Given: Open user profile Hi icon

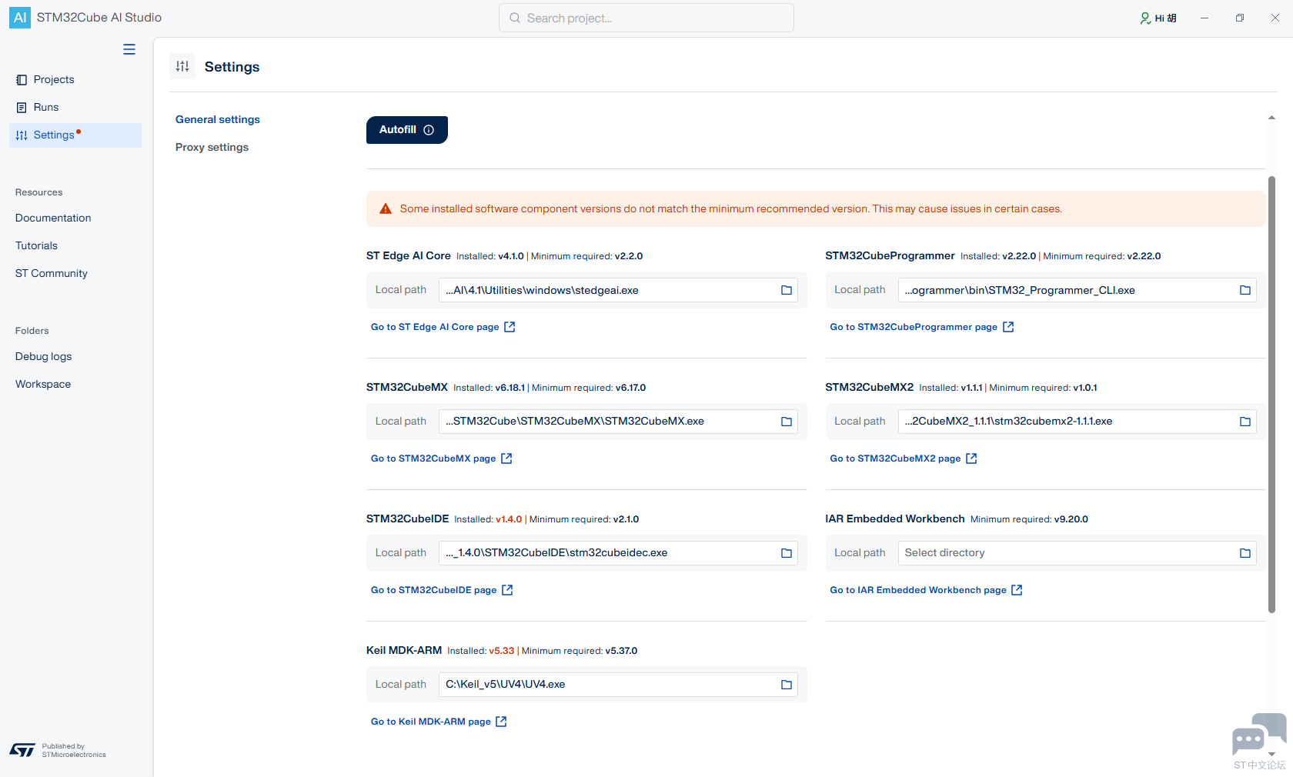Looking at the screenshot, I should [x=1158, y=18].
